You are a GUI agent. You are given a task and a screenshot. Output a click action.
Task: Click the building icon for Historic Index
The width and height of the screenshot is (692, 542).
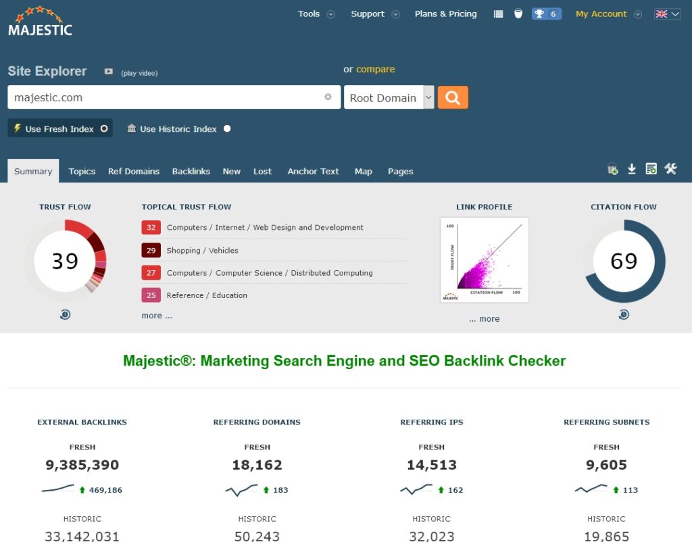(132, 128)
